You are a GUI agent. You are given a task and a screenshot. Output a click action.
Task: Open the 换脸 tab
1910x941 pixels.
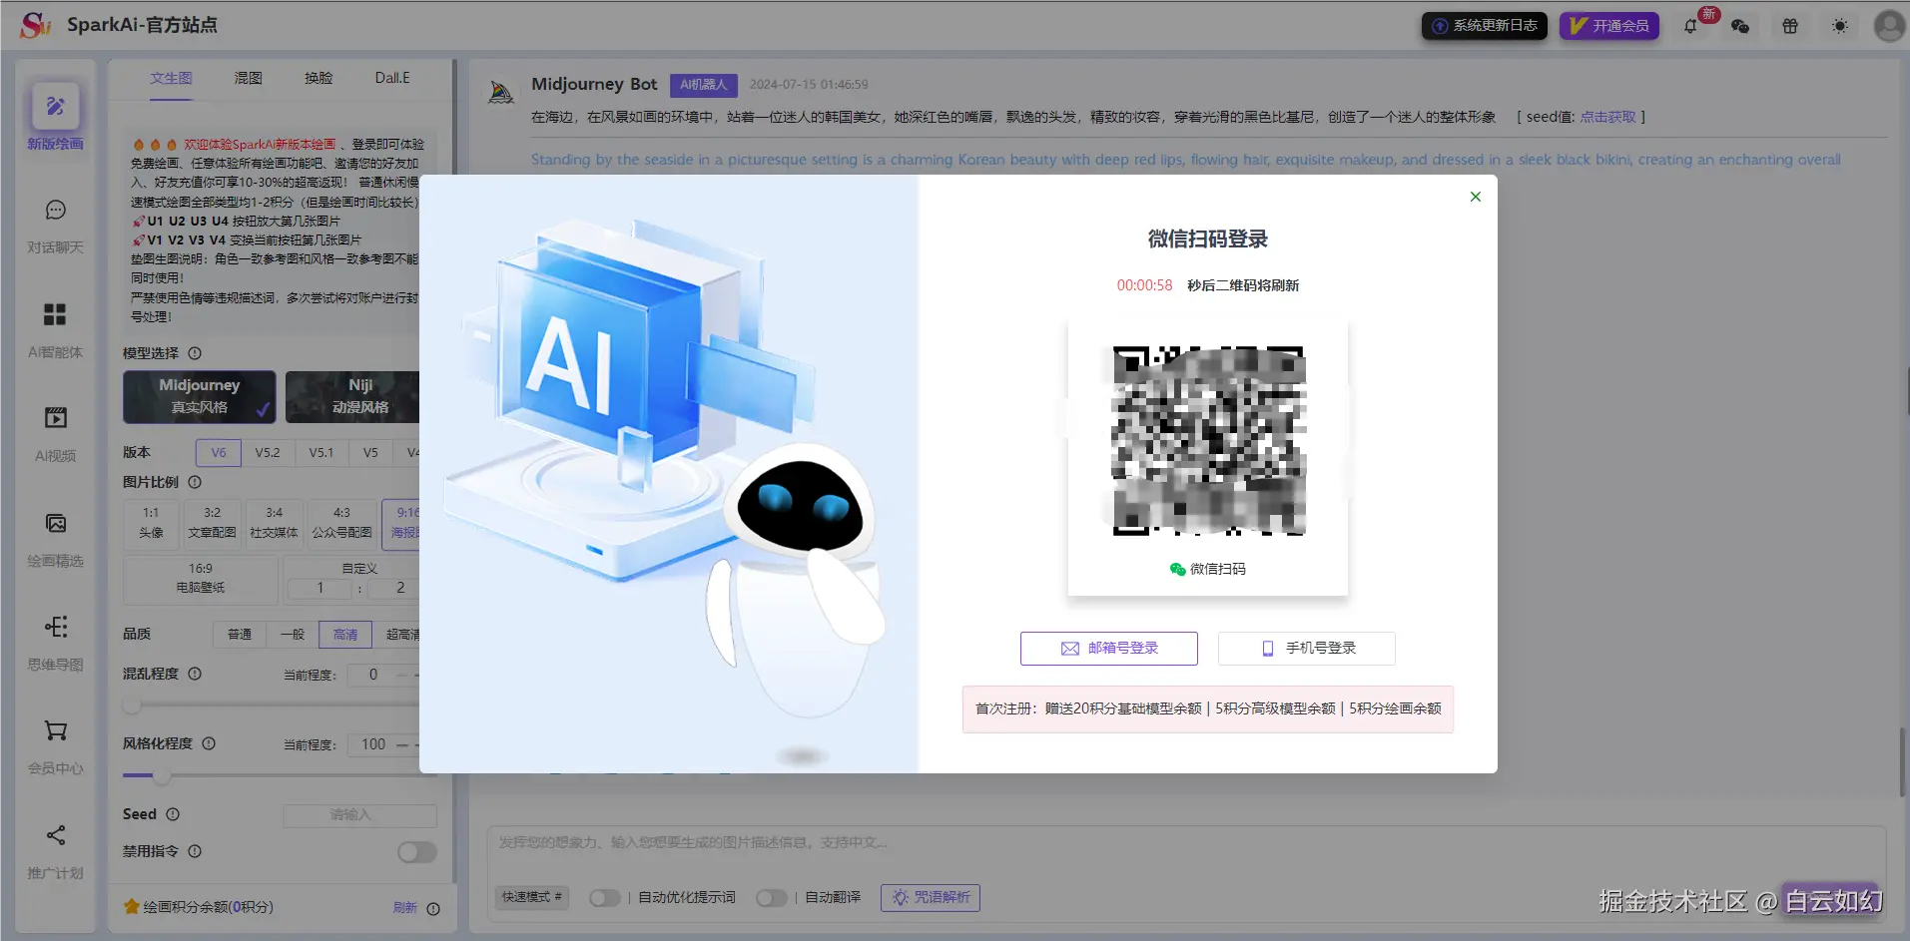click(318, 77)
